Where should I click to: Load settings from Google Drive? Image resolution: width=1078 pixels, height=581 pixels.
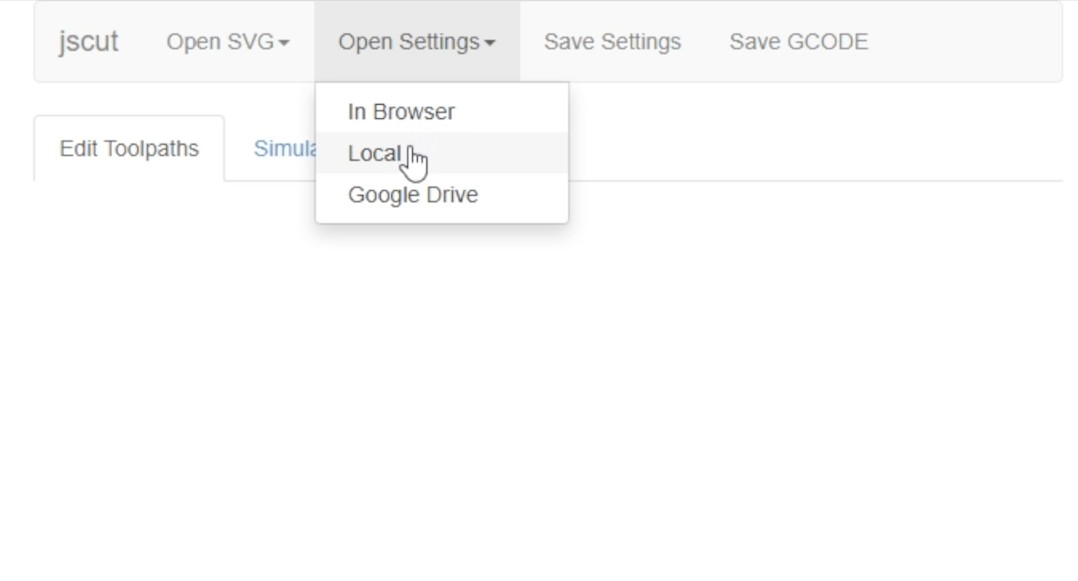tap(413, 194)
